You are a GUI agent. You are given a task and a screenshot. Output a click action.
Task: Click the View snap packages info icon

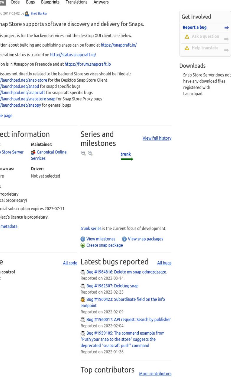pos(124,239)
